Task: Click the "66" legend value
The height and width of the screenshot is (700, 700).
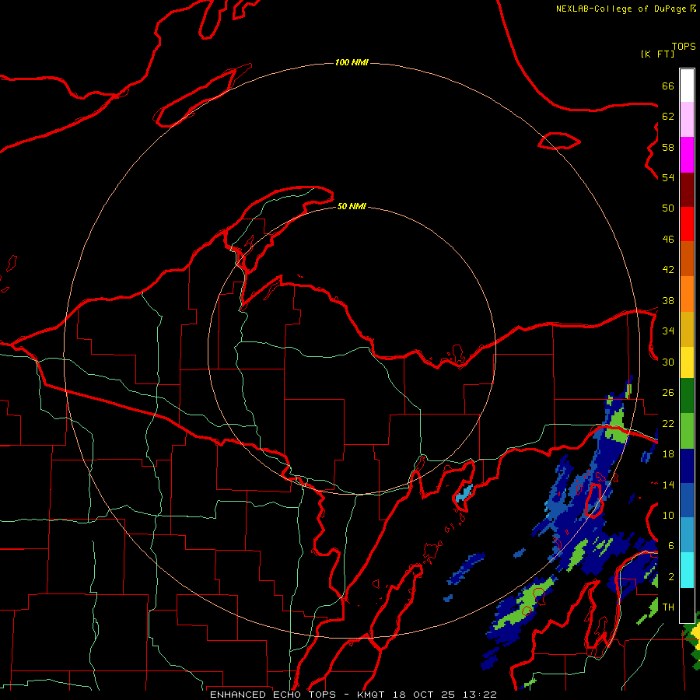Action: point(668,86)
